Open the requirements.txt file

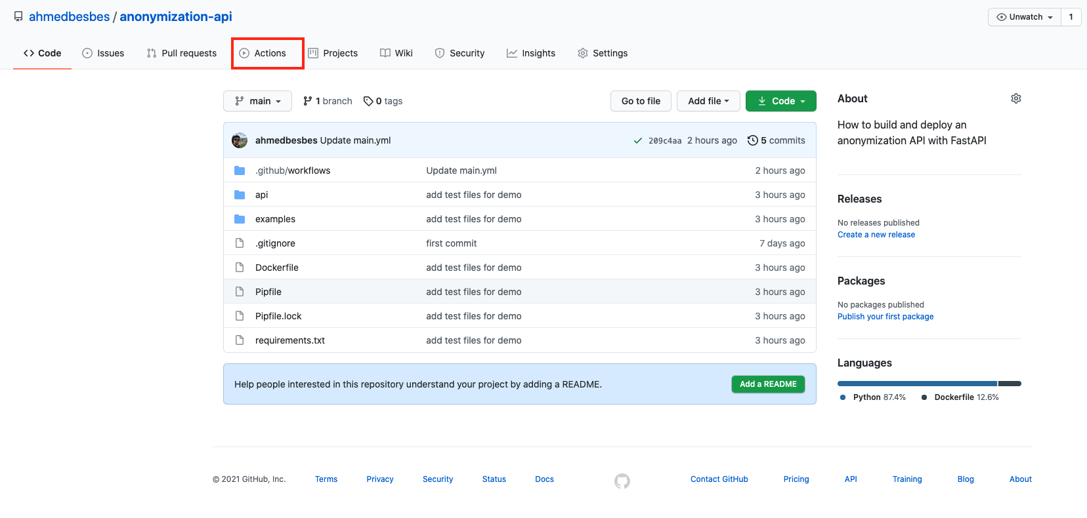click(x=290, y=340)
